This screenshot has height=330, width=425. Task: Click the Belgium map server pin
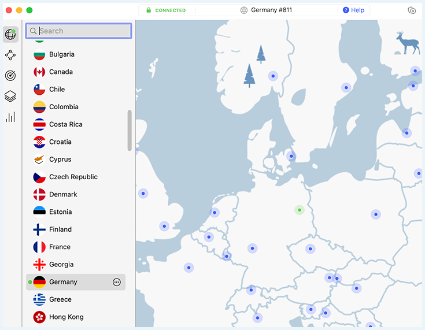point(209,237)
